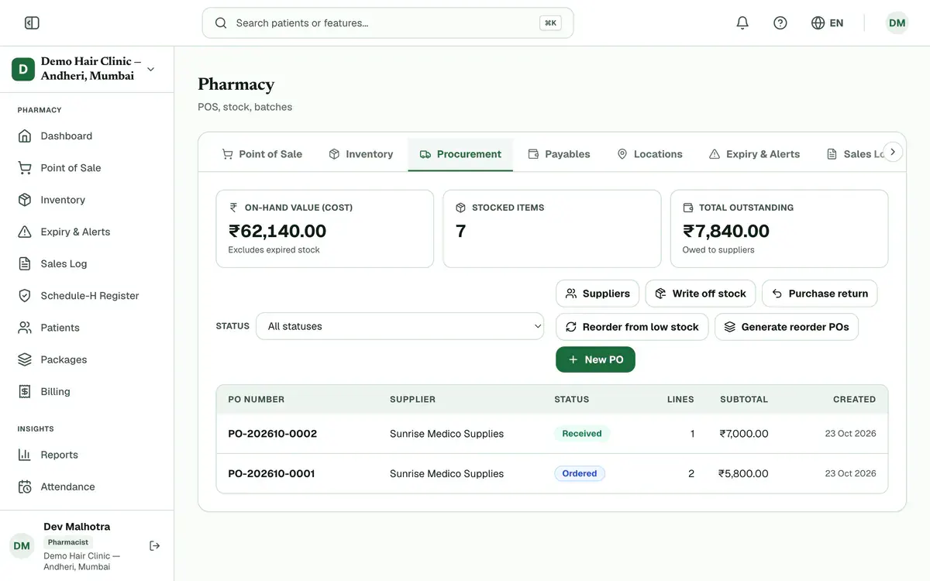Click the green D clinic logo
The width and height of the screenshot is (930, 581).
tap(23, 69)
